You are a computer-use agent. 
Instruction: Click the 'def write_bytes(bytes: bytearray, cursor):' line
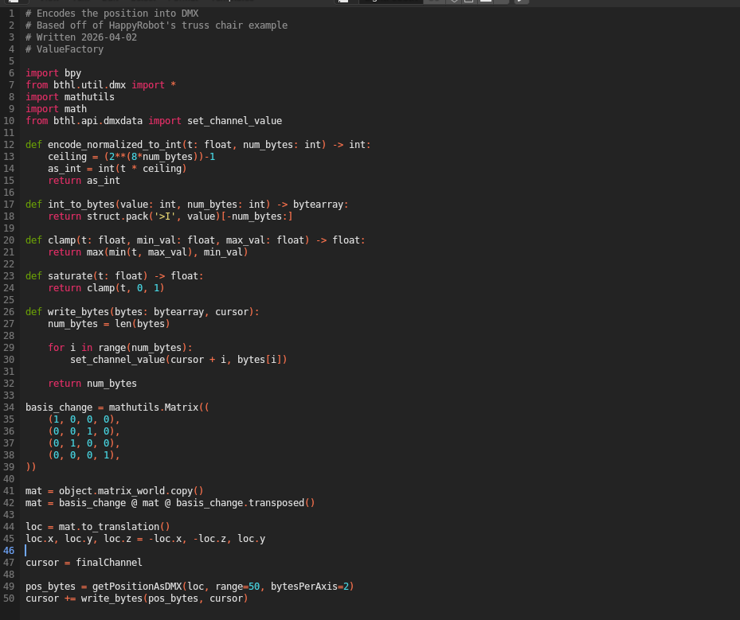pos(142,312)
